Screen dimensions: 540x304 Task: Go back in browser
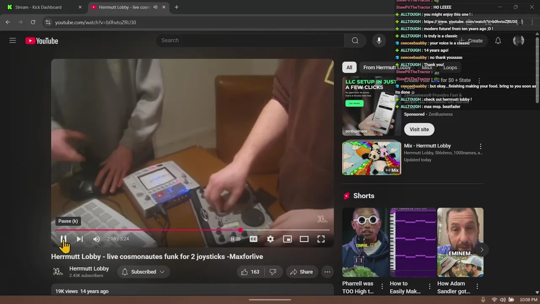click(8, 22)
